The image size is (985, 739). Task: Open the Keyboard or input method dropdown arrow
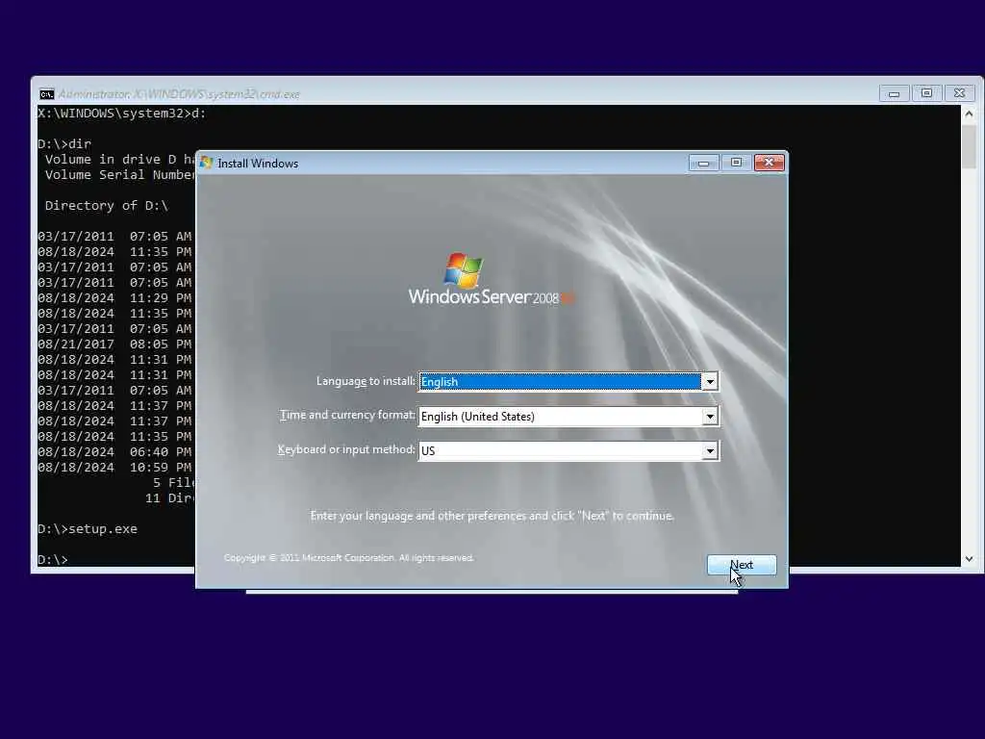coord(709,450)
